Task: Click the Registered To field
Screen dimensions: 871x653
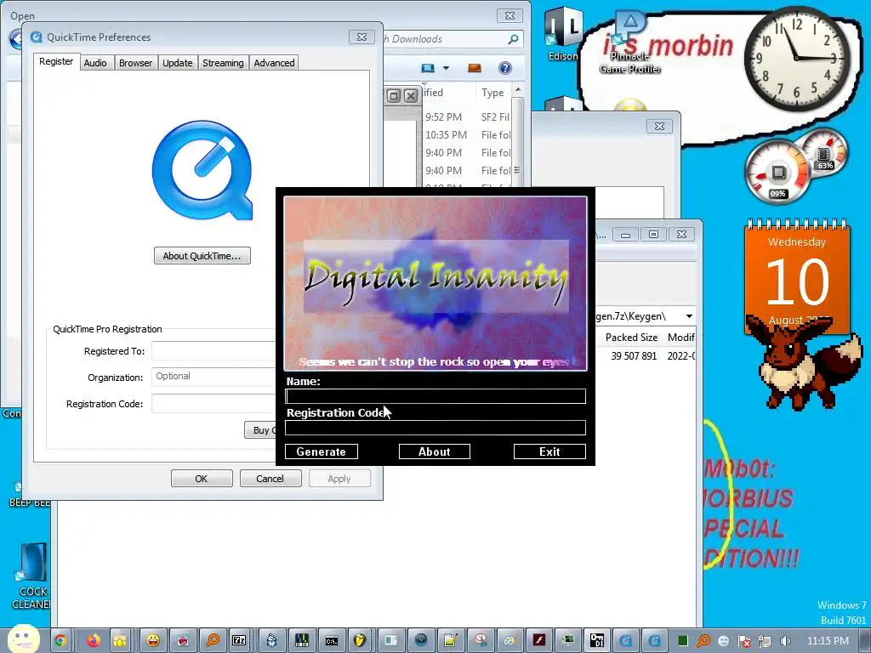Action: point(213,351)
